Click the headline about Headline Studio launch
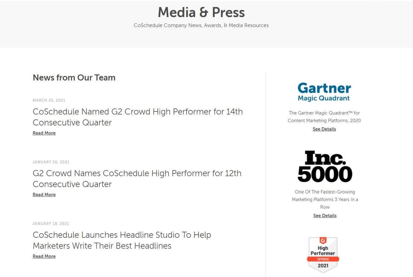Viewport: 413px width, 277px height. click(122, 240)
